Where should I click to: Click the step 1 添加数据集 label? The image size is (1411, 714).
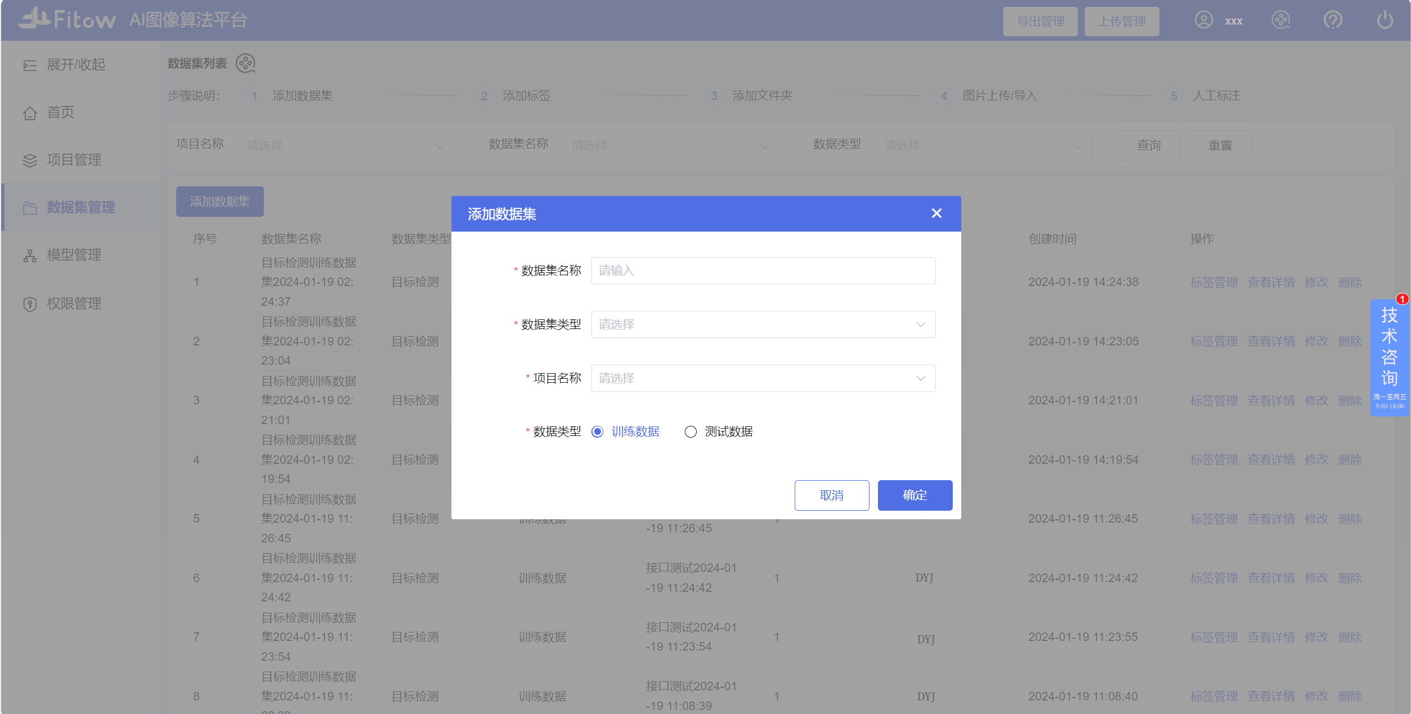(302, 96)
